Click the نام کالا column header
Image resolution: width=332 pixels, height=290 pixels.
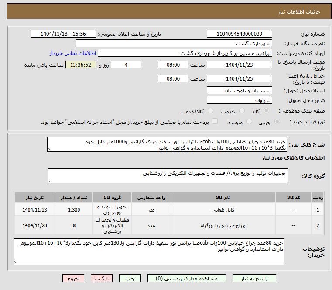[x=223, y=198]
